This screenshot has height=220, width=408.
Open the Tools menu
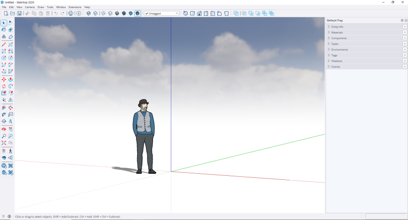click(x=50, y=7)
